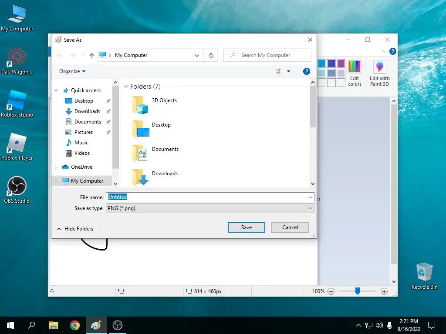The height and width of the screenshot is (334, 446).
Task: Launch Roblox Player desktop shortcut
Action: point(17,147)
